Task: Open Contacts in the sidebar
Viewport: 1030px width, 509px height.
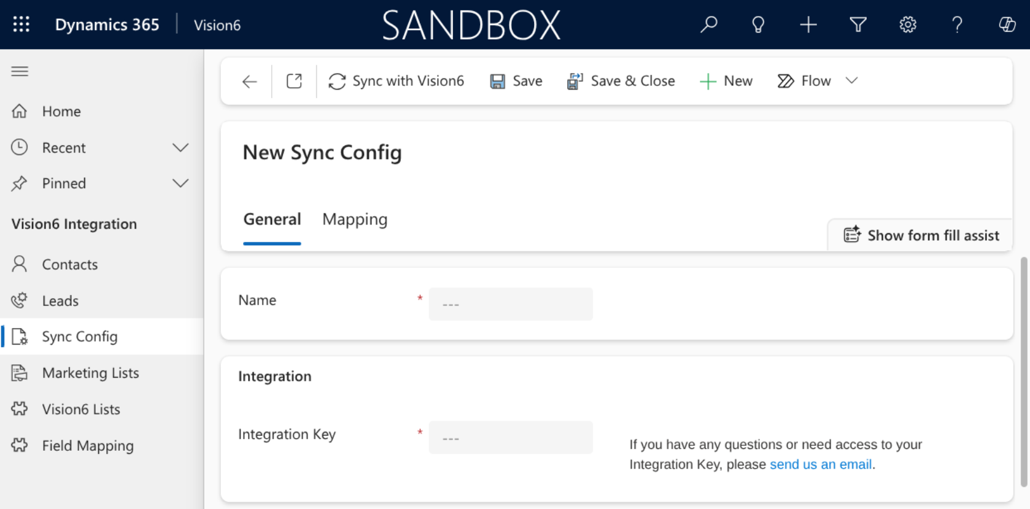Action: tap(102, 264)
